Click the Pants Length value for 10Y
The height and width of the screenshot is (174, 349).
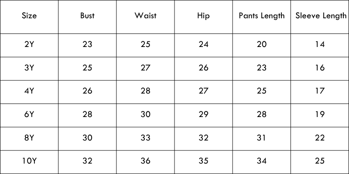262,161
